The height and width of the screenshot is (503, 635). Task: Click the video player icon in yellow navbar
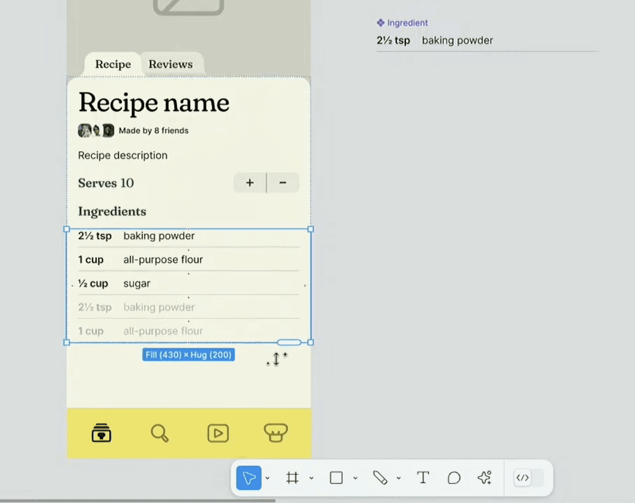(x=218, y=433)
